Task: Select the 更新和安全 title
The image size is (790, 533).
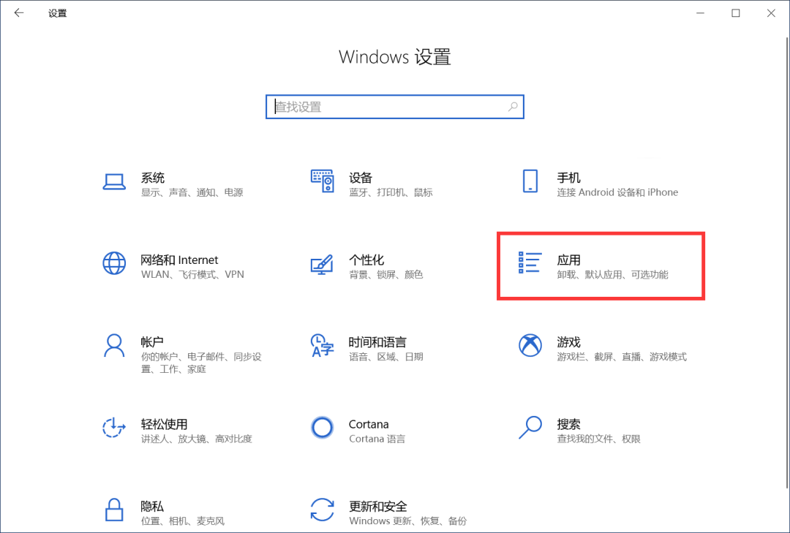Action: point(378,506)
